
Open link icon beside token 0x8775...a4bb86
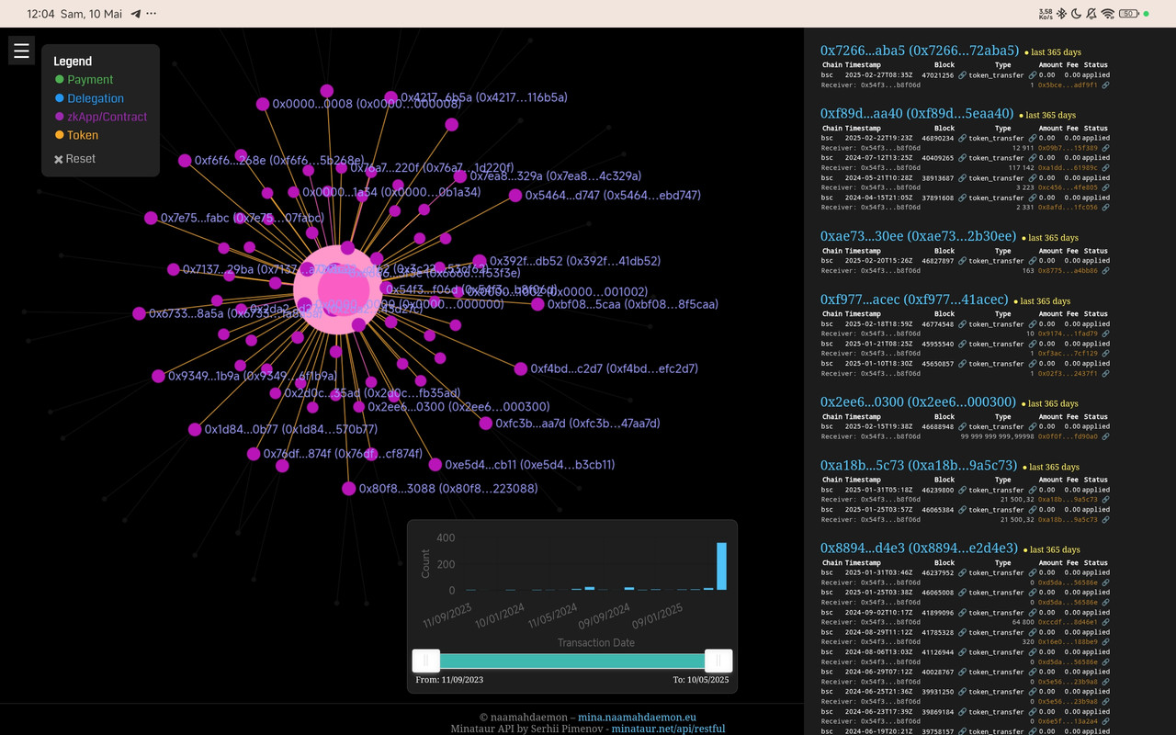[1105, 270]
